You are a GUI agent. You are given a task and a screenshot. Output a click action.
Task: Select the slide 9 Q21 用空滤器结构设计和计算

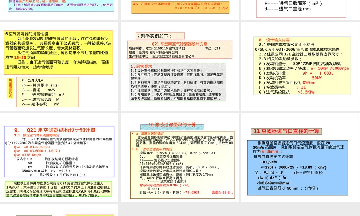coord(59,157)
